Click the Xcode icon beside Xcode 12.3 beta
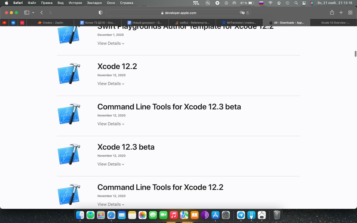The width and height of the screenshot is (357, 223). 69,154
